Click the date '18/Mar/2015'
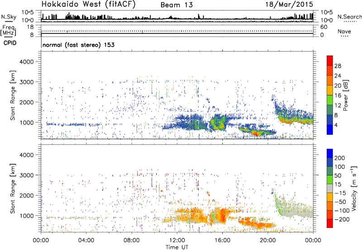This screenshot has height=250, width=362. point(289,4)
